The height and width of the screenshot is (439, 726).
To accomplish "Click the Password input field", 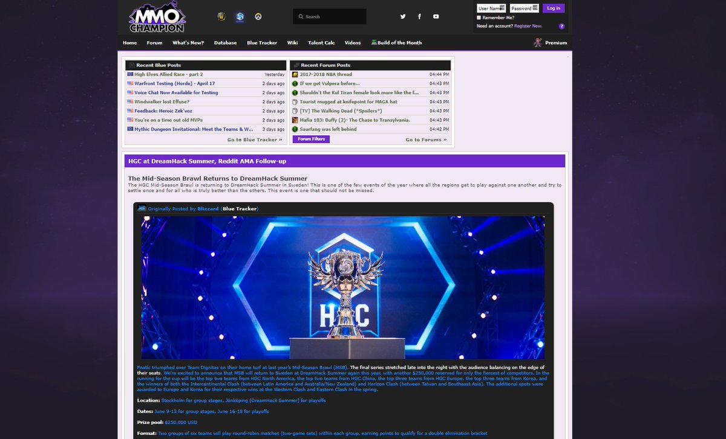I will 524,8.
